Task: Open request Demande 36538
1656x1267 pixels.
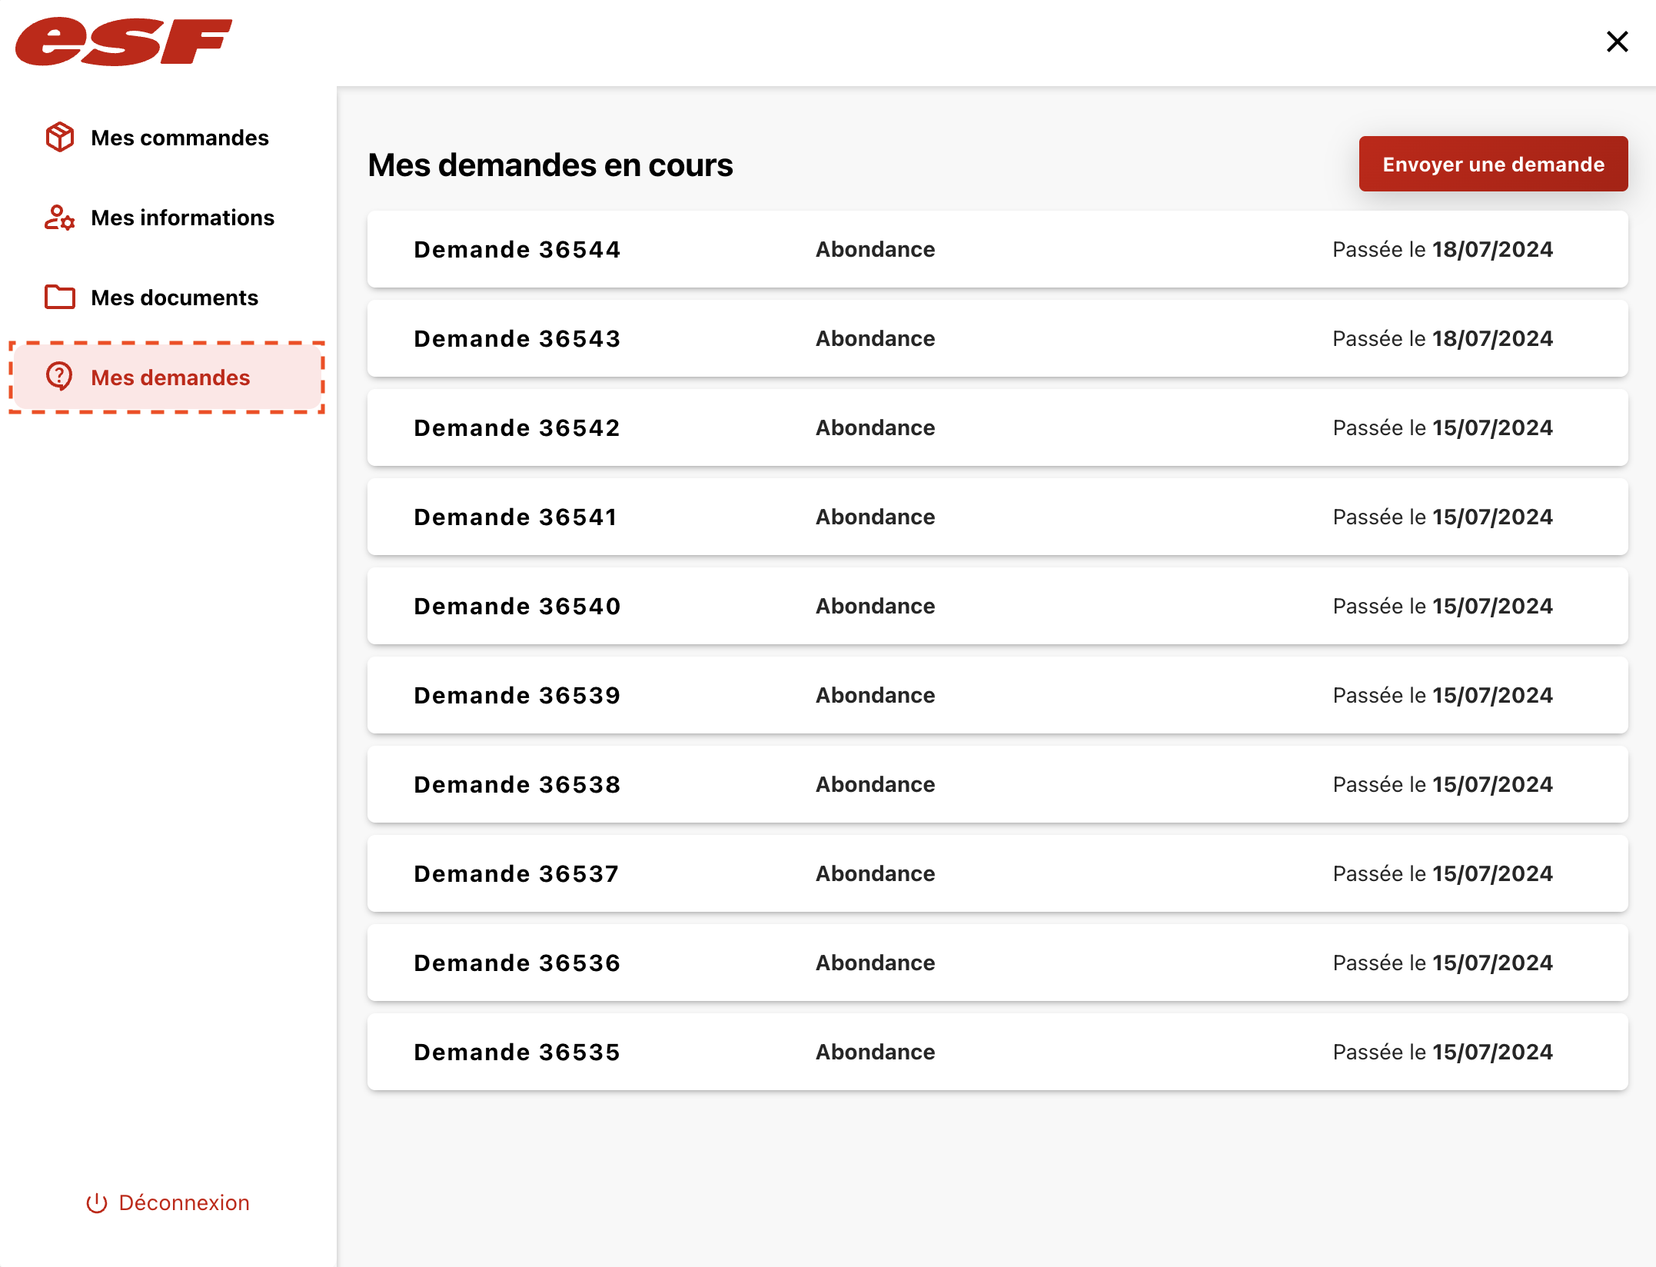Action: click(x=997, y=784)
